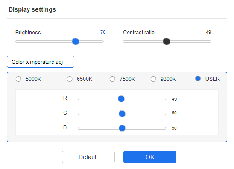
Task: Click the left end of Contrast ratio track
Action: point(124,42)
